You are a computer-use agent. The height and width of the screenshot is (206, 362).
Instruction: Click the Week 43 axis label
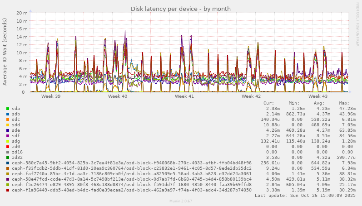[318, 96]
